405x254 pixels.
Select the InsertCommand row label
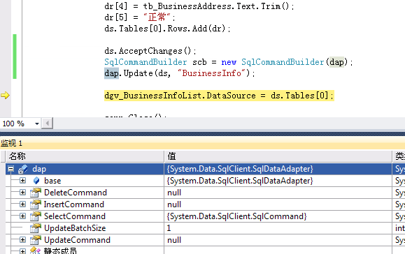[74, 204]
